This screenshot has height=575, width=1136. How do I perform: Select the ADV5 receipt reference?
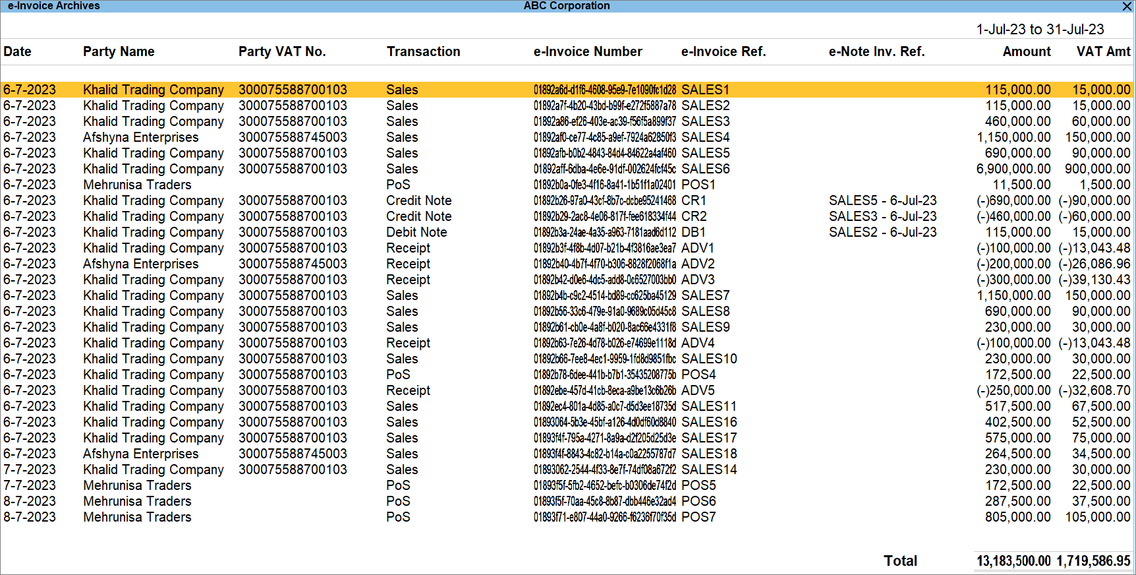(698, 390)
